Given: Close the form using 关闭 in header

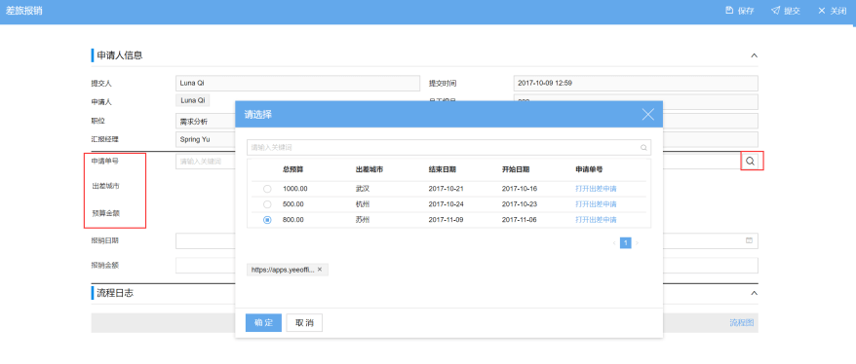Looking at the screenshot, I should [832, 11].
